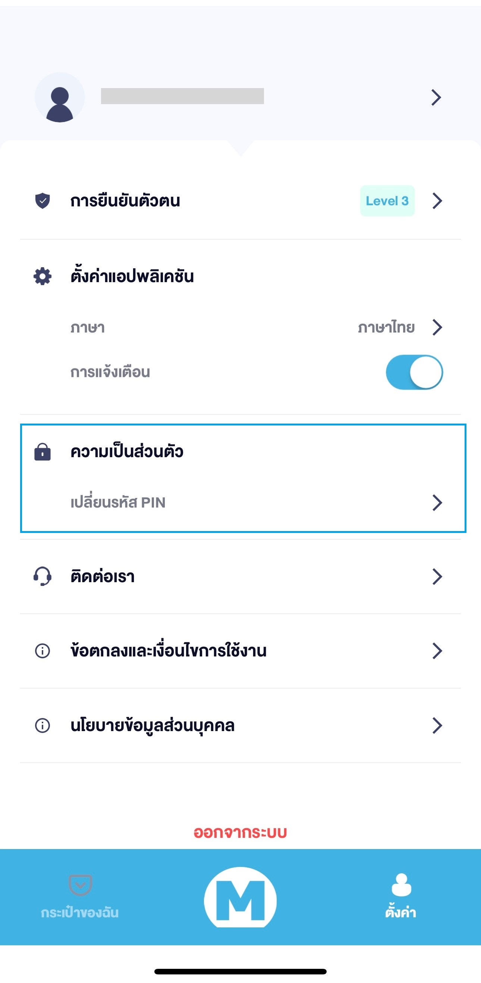Tap the Level 3 verification badge
This screenshot has height=983, width=481.
[x=387, y=201]
